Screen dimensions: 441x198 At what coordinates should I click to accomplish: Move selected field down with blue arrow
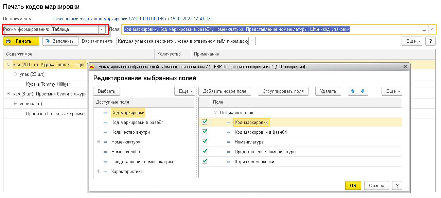[363, 91]
